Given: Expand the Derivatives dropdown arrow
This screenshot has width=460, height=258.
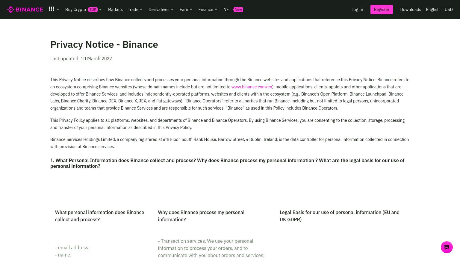Looking at the screenshot, I should [172, 10].
